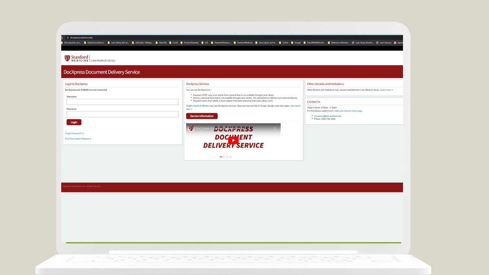This screenshot has height=275, width=489.
Task: Open the Lane Library Bookm... bookmark
Action: [x=363, y=42]
